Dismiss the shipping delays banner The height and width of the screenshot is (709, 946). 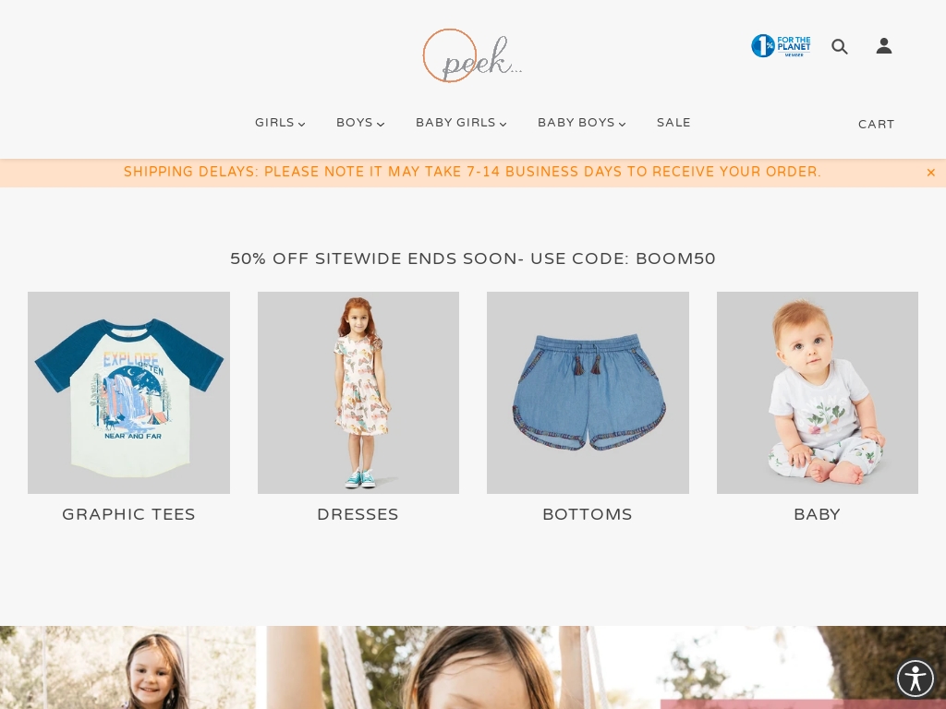tap(931, 173)
